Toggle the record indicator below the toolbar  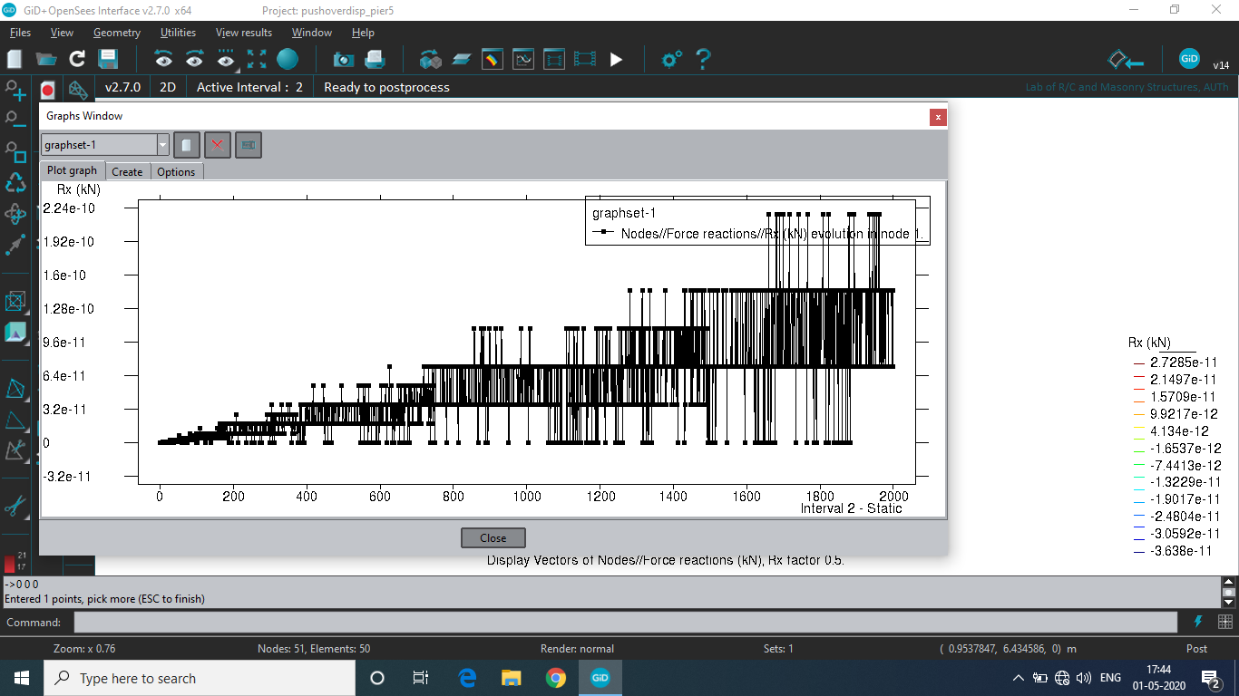[47, 88]
